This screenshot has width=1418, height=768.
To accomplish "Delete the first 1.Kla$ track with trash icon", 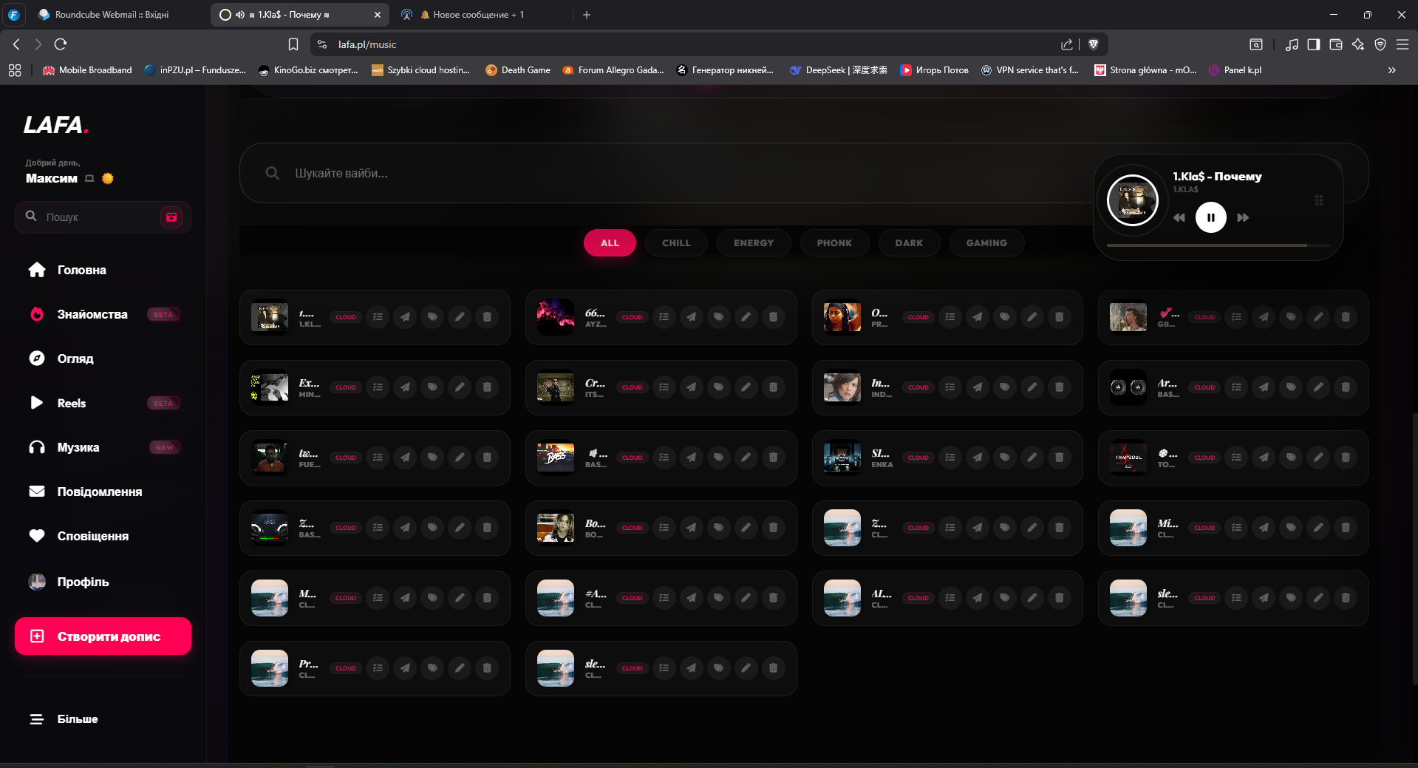I will [x=487, y=317].
